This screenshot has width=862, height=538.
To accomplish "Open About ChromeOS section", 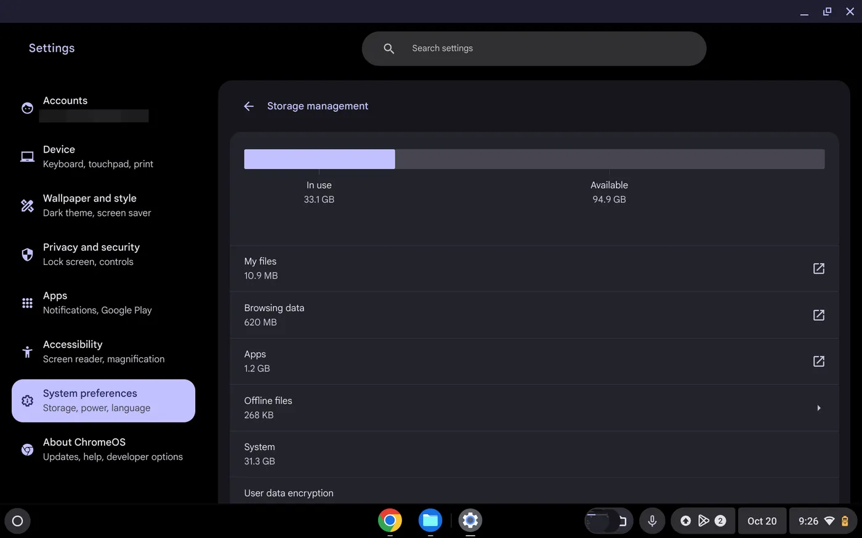I will 103,449.
